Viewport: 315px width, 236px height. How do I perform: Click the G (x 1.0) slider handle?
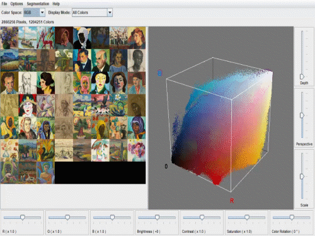[67, 217]
